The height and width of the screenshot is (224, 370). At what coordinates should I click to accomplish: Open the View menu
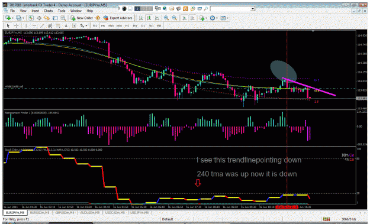pyautogui.click(x=23, y=11)
